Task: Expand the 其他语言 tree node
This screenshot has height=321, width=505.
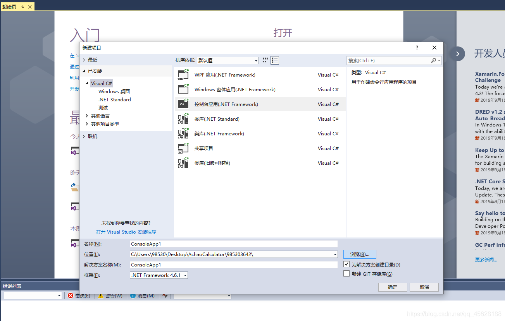Action: (87, 116)
